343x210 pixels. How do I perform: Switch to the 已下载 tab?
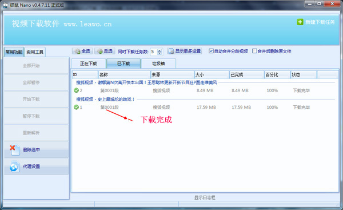(x=123, y=64)
